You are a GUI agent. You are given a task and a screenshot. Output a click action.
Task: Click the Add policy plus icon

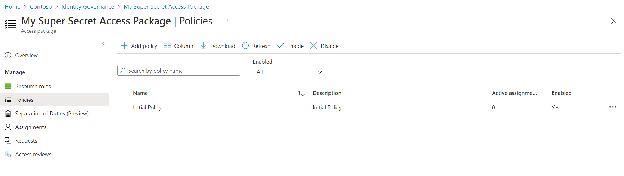(x=124, y=46)
